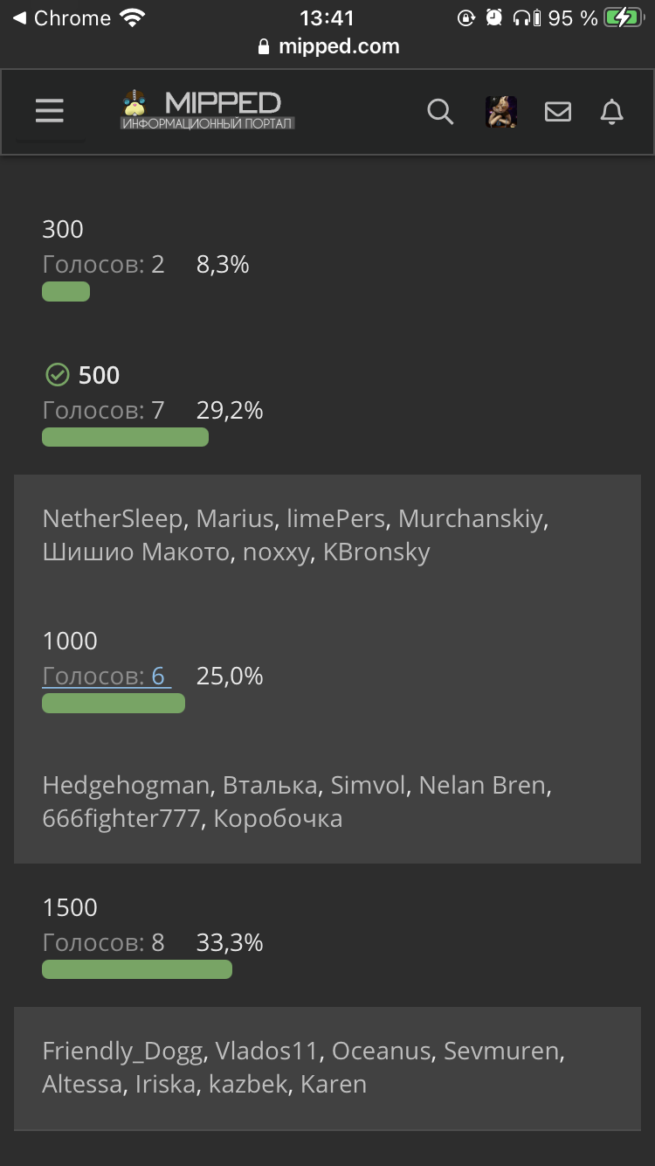
Task: Open NetherSleep's profile link
Action: tap(112, 519)
